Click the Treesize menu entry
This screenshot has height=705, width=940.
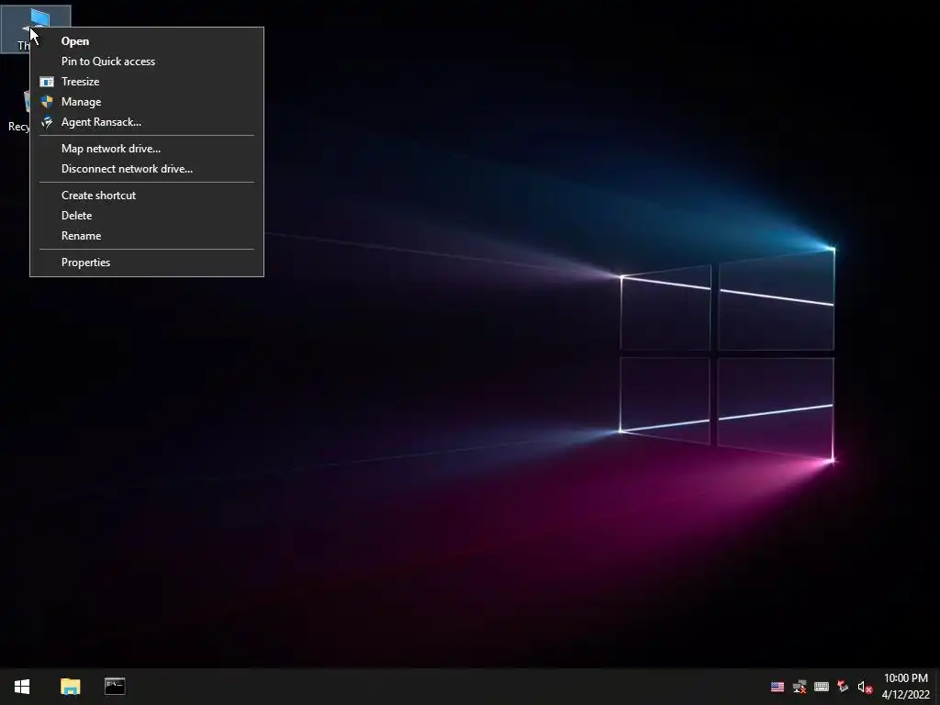pyautogui.click(x=147, y=82)
